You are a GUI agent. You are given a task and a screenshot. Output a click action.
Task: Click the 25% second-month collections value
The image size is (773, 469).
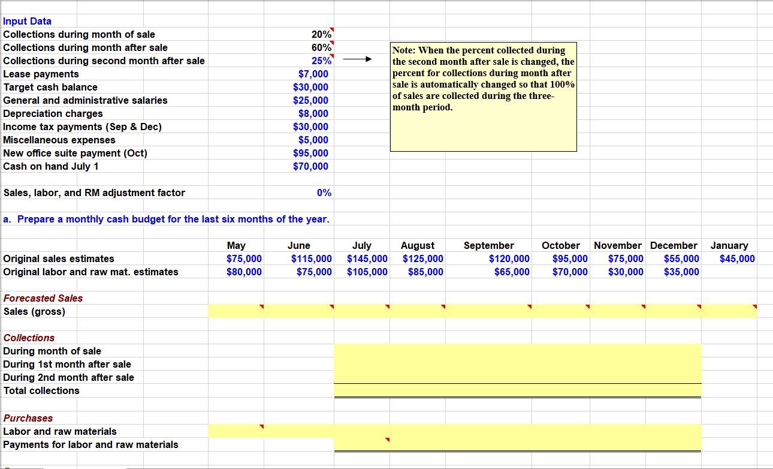pyautogui.click(x=321, y=61)
